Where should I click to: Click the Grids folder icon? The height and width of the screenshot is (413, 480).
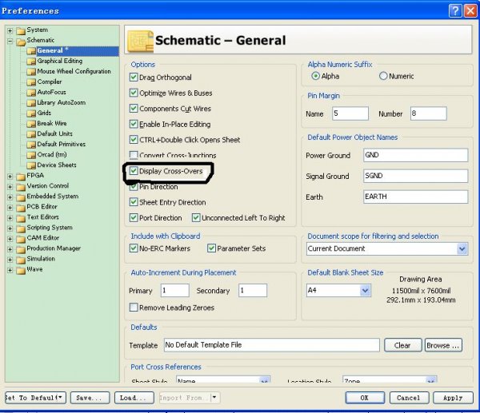pyautogui.click(x=31, y=113)
